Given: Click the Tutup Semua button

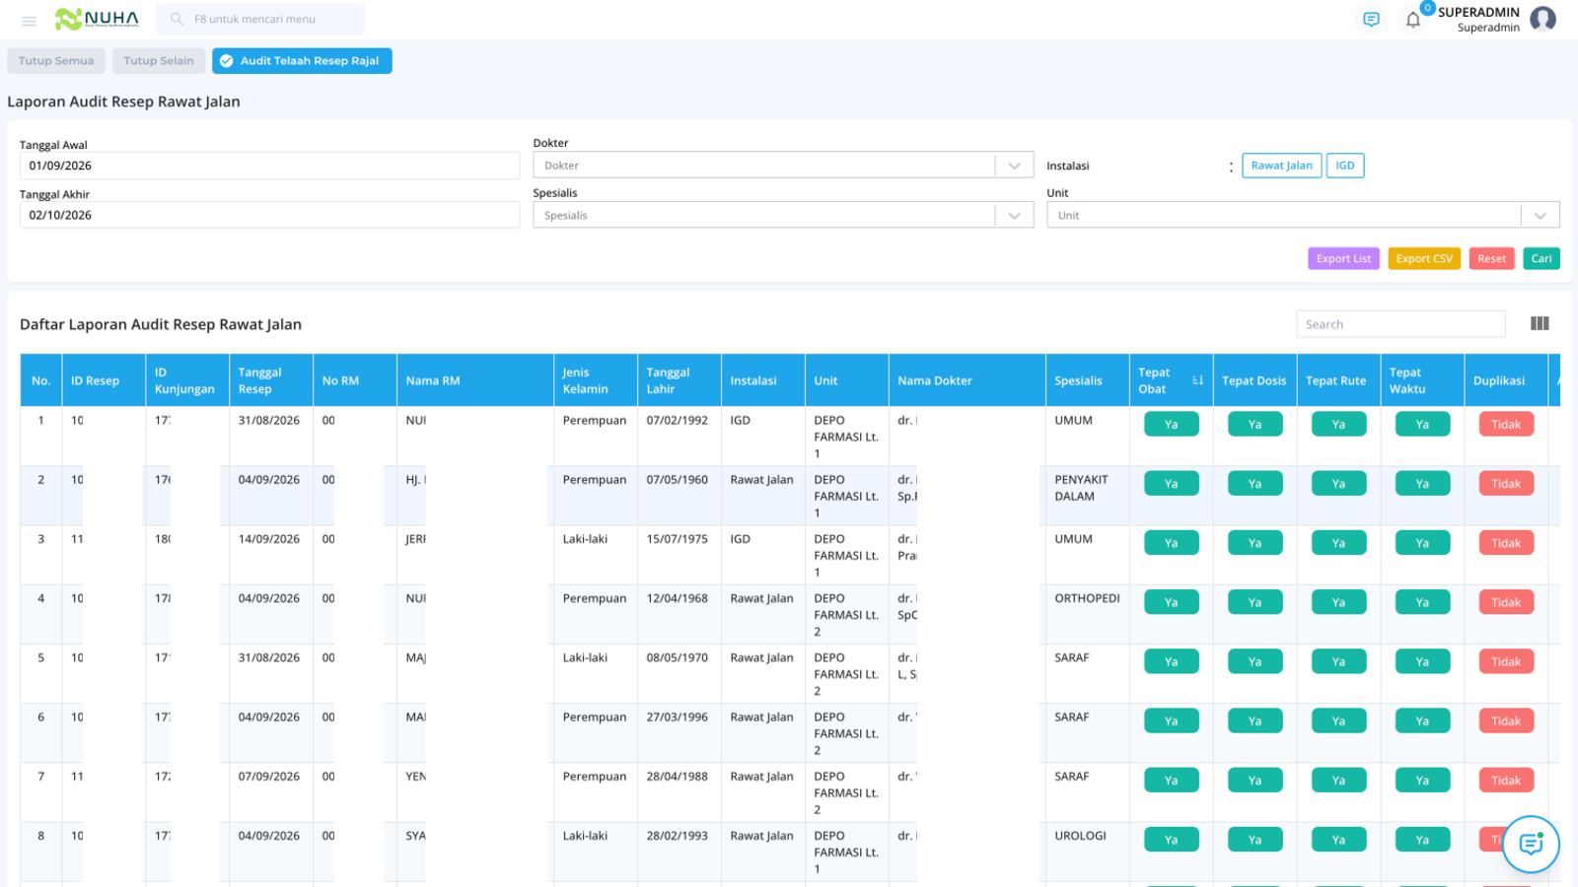Looking at the screenshot, I should tap(56, 61).
